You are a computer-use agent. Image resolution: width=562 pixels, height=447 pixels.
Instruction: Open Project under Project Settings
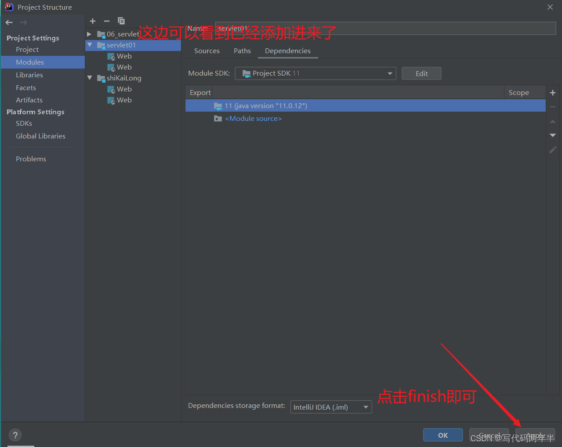pos(27,50)
